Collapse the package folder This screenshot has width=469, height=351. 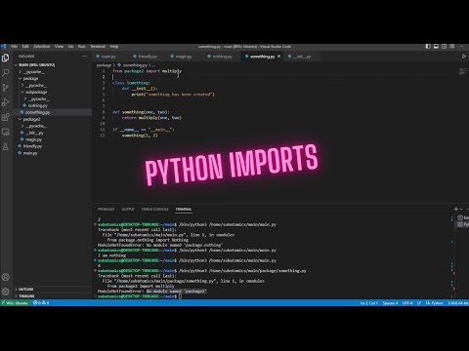[x=53, y=79]
